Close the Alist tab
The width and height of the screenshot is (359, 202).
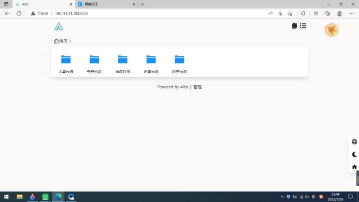pyautogui.click(x=71, y=4)
